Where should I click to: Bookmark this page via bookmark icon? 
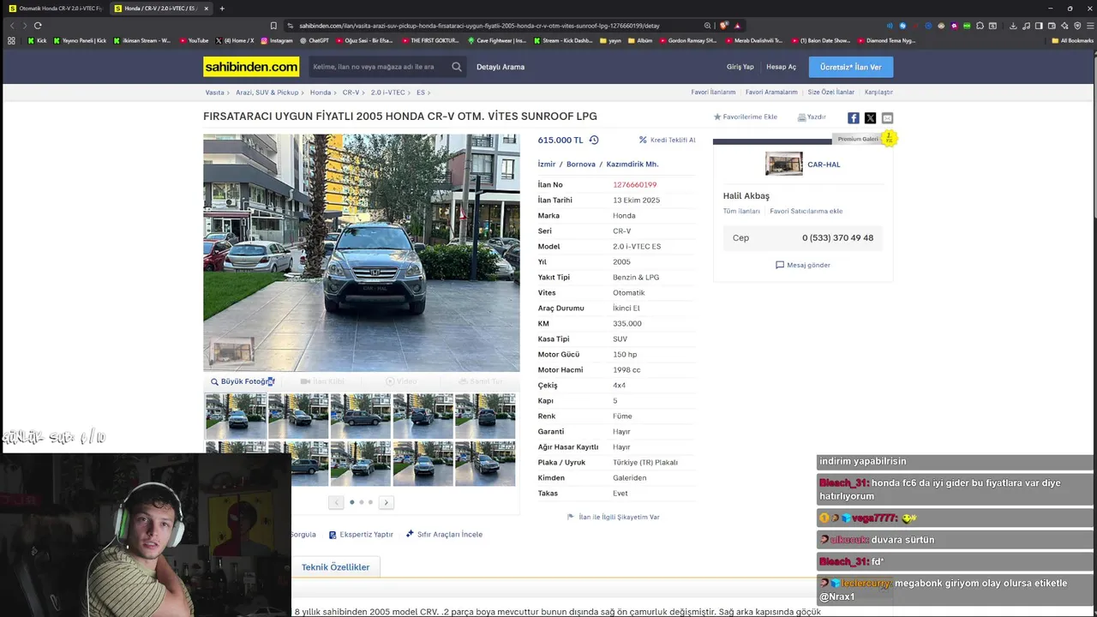pyautogui.click(x=273, y=26)
